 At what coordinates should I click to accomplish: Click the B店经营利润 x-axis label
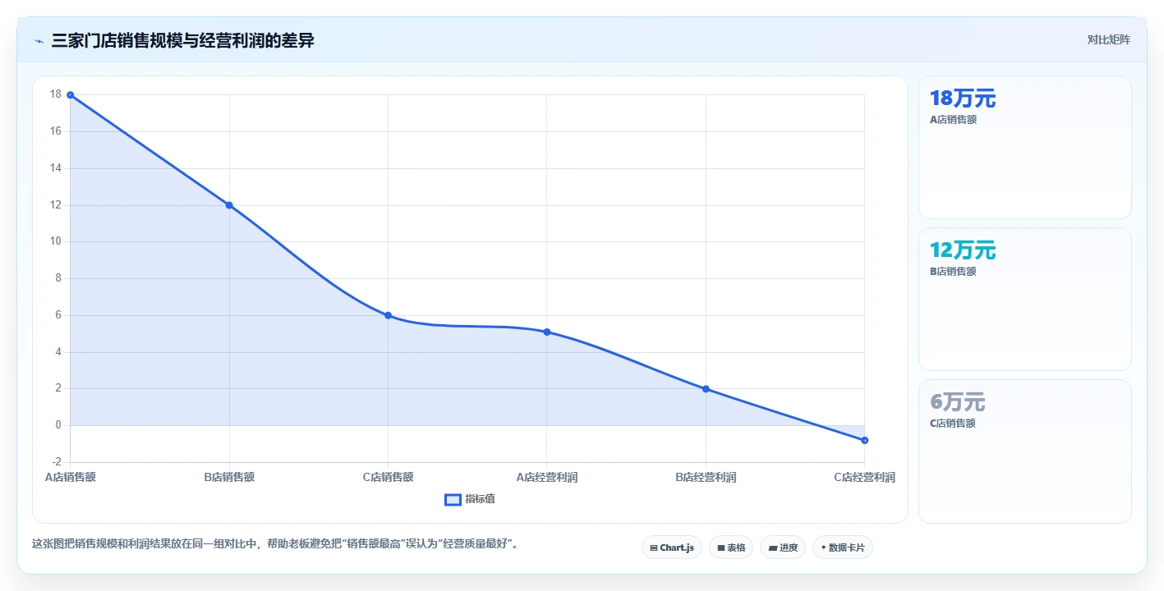point(706,477)
